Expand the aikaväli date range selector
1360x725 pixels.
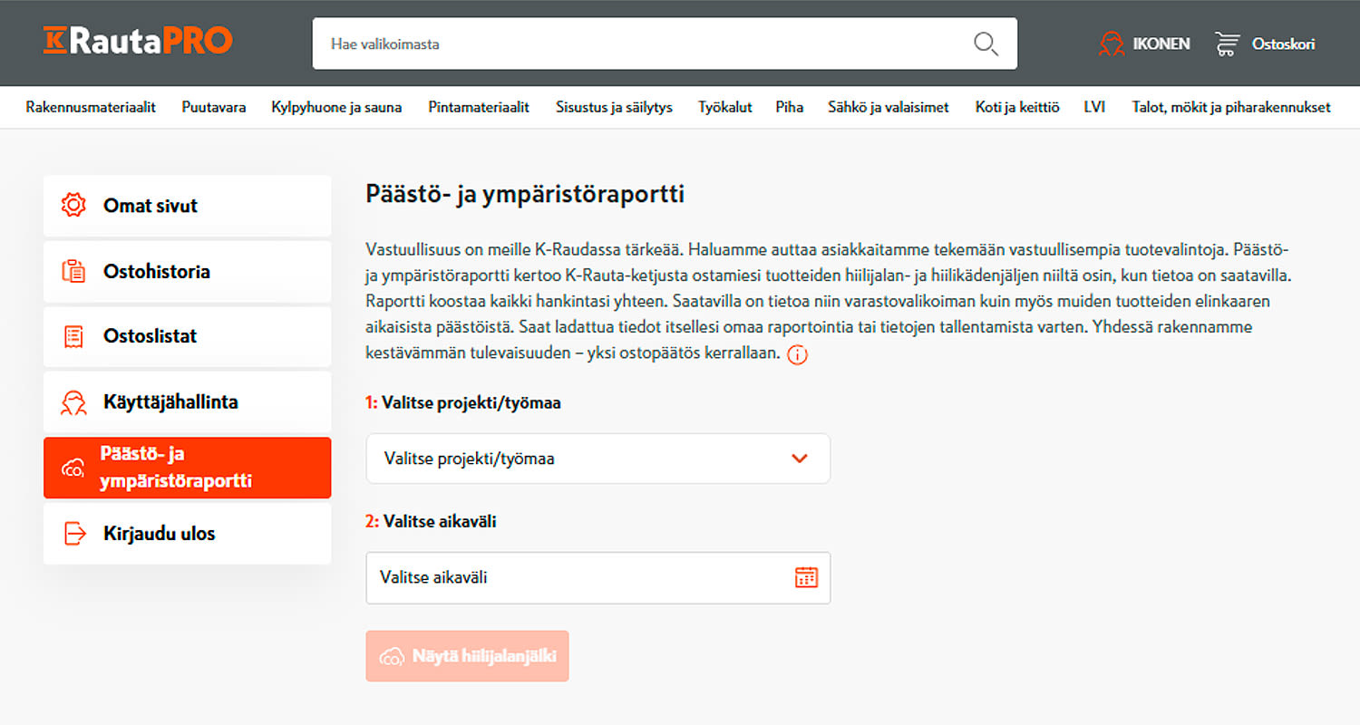coord(598,577)
